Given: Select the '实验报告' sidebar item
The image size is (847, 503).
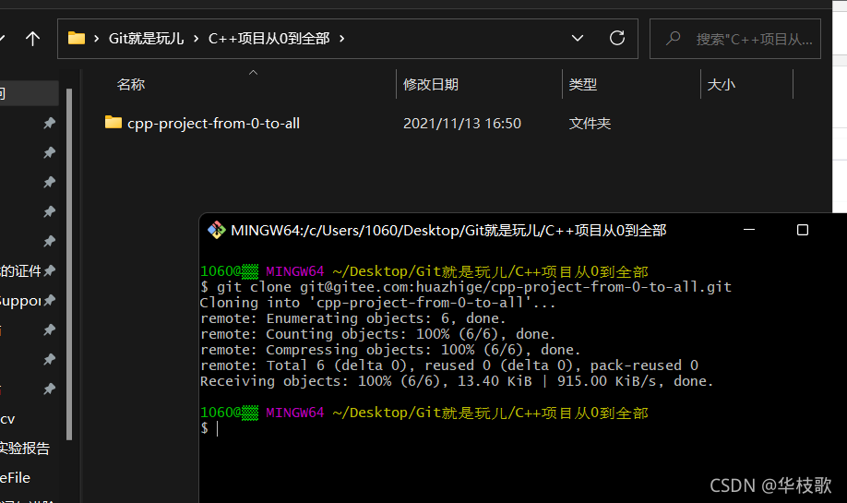Looking at the screenshot, I should [24, 448].
